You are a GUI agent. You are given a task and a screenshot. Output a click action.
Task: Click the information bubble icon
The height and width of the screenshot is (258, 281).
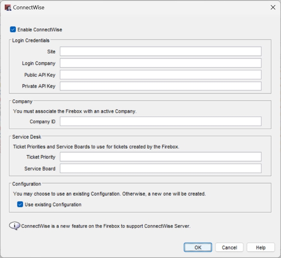[x=15, y=226]
